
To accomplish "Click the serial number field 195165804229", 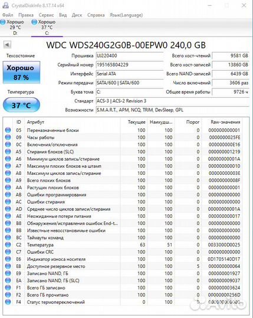I will pos(129,65).
